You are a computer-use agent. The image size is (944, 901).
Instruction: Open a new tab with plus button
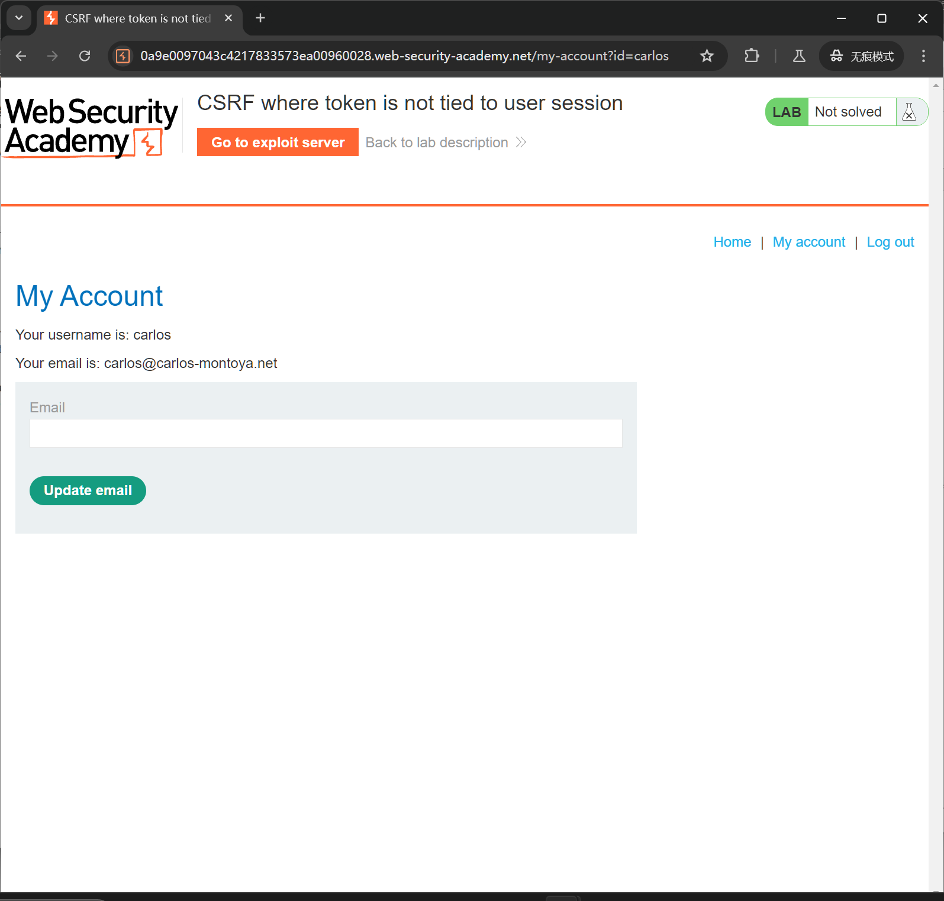click(260, 18)
